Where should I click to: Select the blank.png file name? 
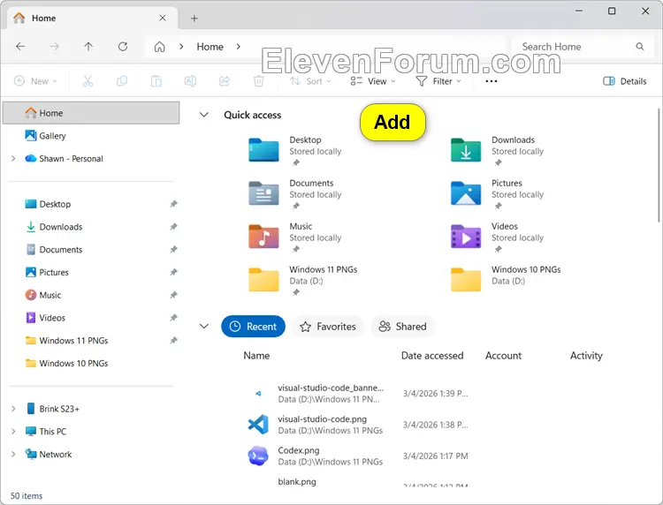(297, 481)
